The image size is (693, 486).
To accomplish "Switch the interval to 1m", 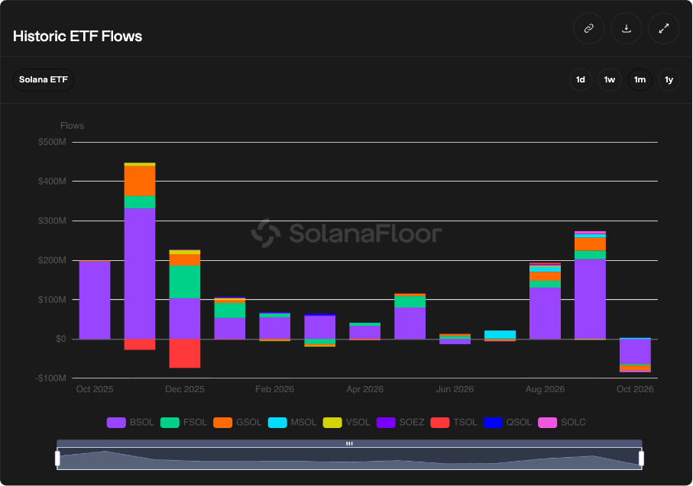I will (640, 80).
